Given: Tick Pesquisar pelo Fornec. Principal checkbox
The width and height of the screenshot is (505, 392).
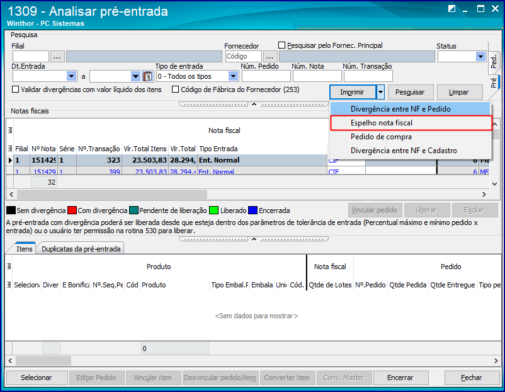Looking at the screenshot, I should [x=282, y=45].
